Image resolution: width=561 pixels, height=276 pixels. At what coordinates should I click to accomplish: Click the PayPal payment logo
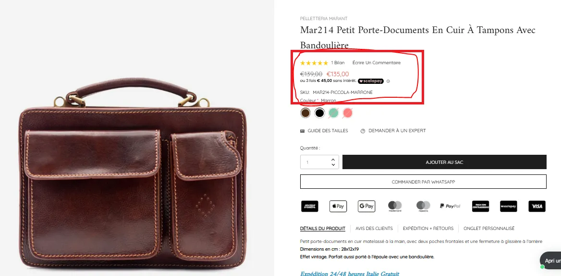[x=450, y=206]
